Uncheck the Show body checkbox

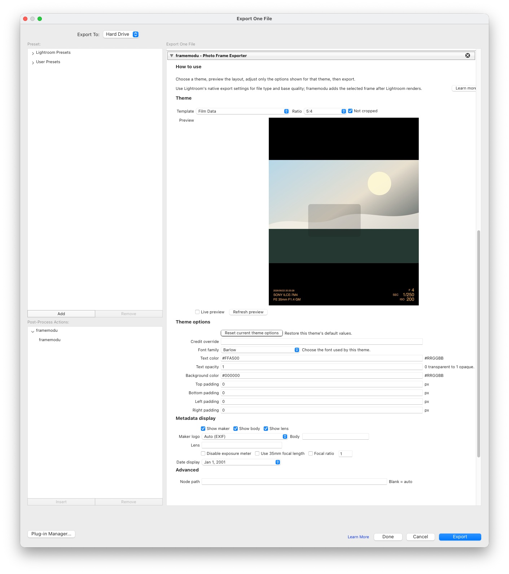coord(236,429)
